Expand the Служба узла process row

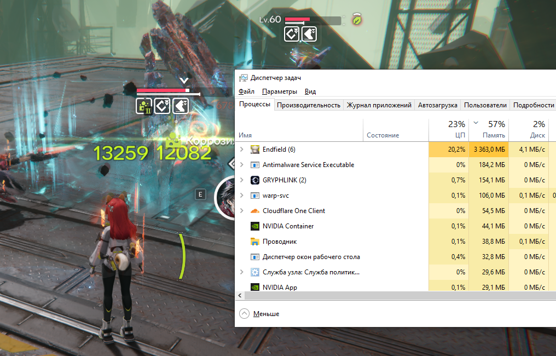click(x=242, y=272)
